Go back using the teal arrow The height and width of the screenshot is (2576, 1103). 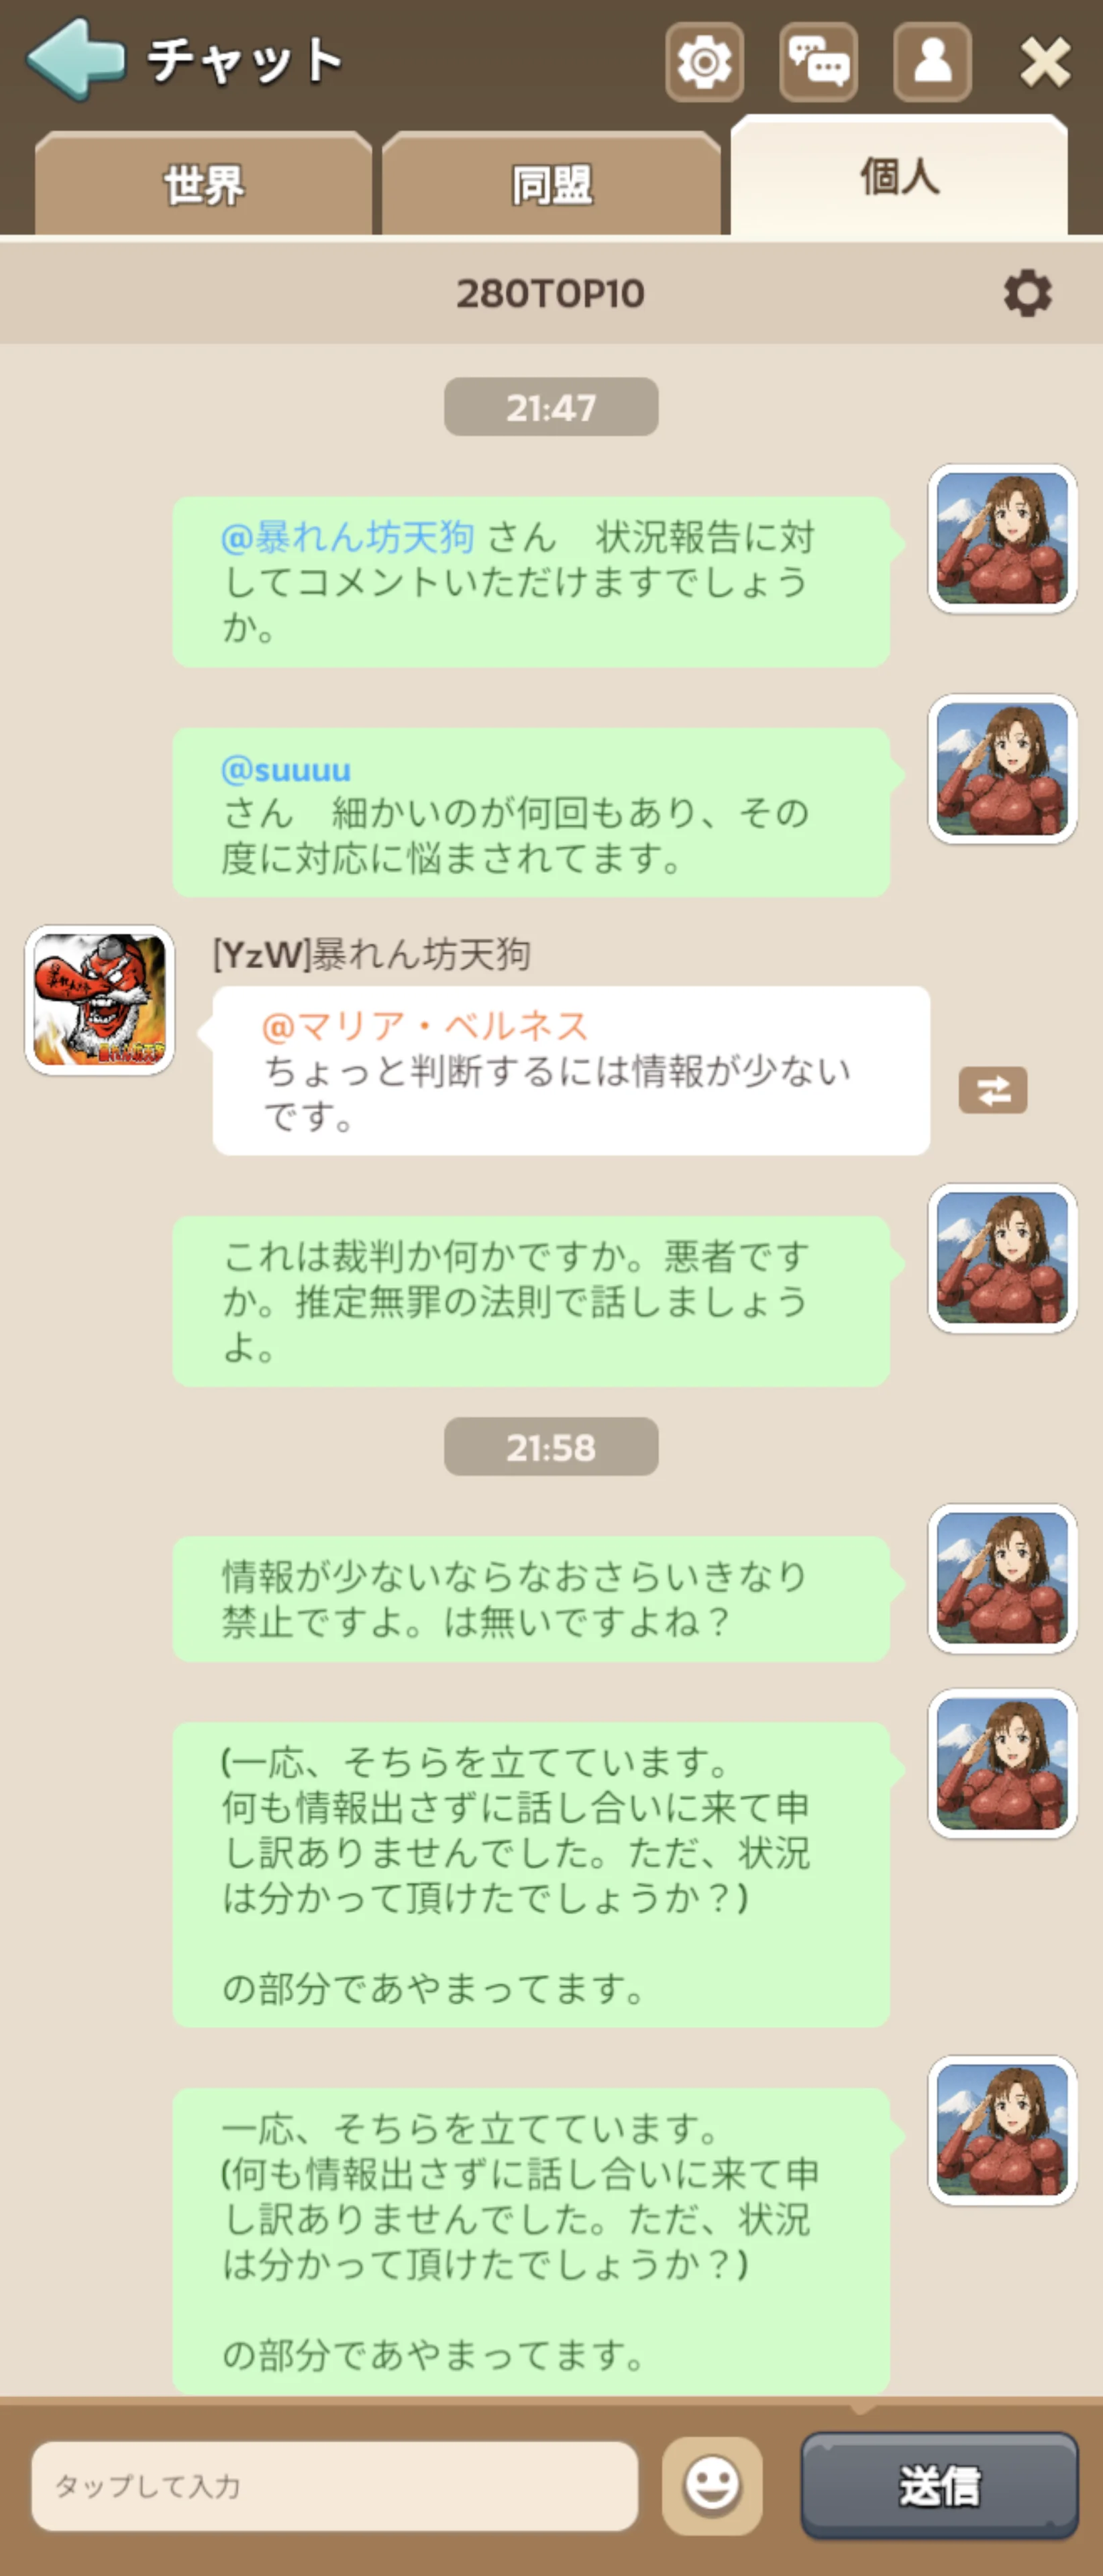pos(75,60)
